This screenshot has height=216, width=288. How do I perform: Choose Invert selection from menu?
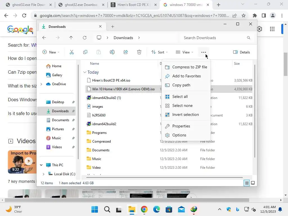[186, 115]
